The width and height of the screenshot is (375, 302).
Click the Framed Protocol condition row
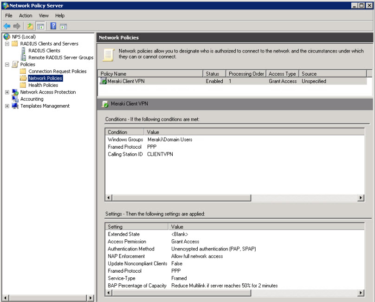tap(235, 147)
